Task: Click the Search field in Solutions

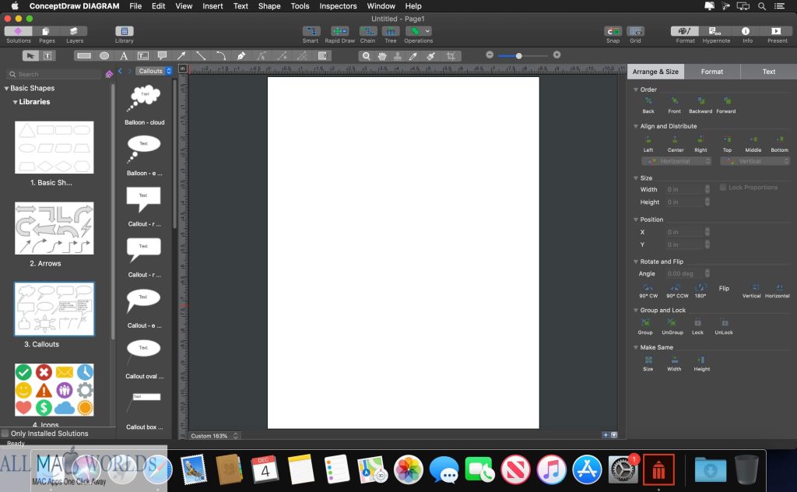Action: pyautogui.click(x=54, y=74)
